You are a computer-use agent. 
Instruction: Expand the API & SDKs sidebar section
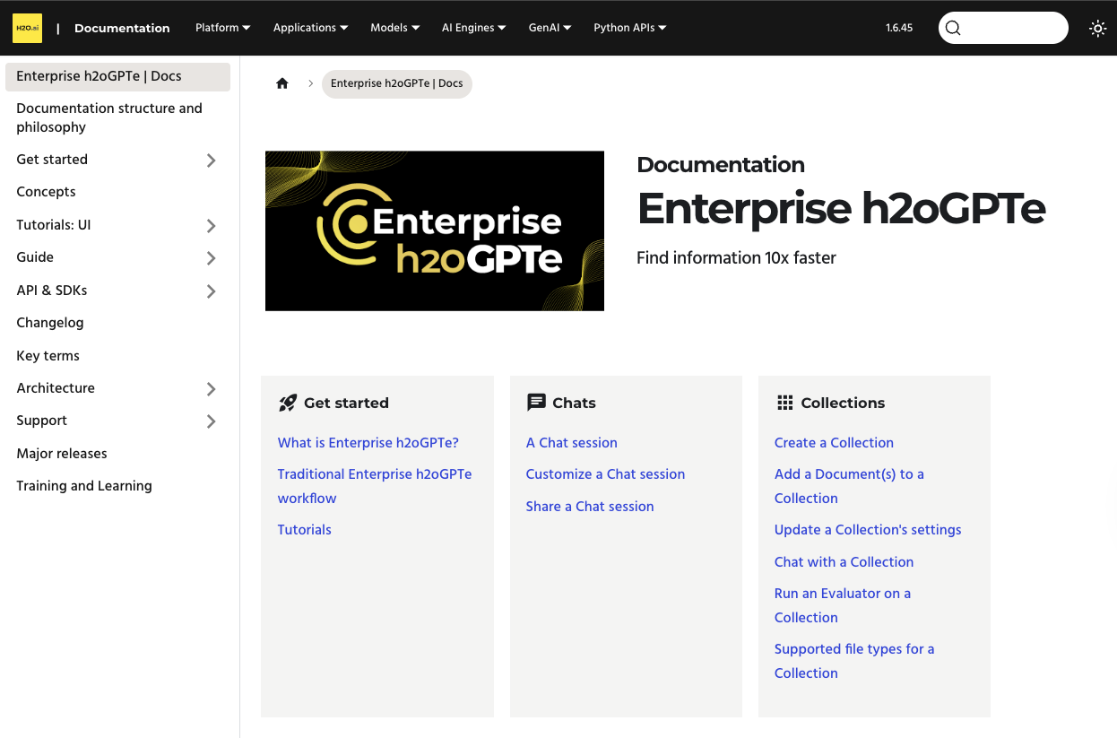click(x=212, y=291)
